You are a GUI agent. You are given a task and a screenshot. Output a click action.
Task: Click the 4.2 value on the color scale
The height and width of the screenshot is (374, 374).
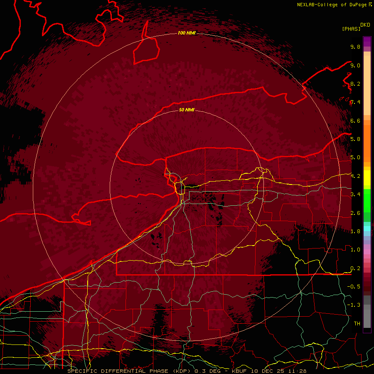click(355, 176)
